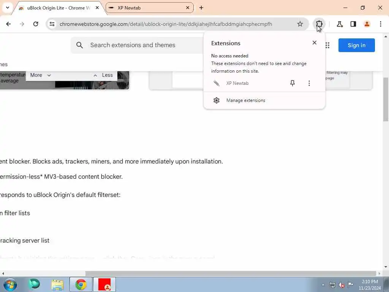
Task: Open more options for XP Newtab
Action: point(309,83)
